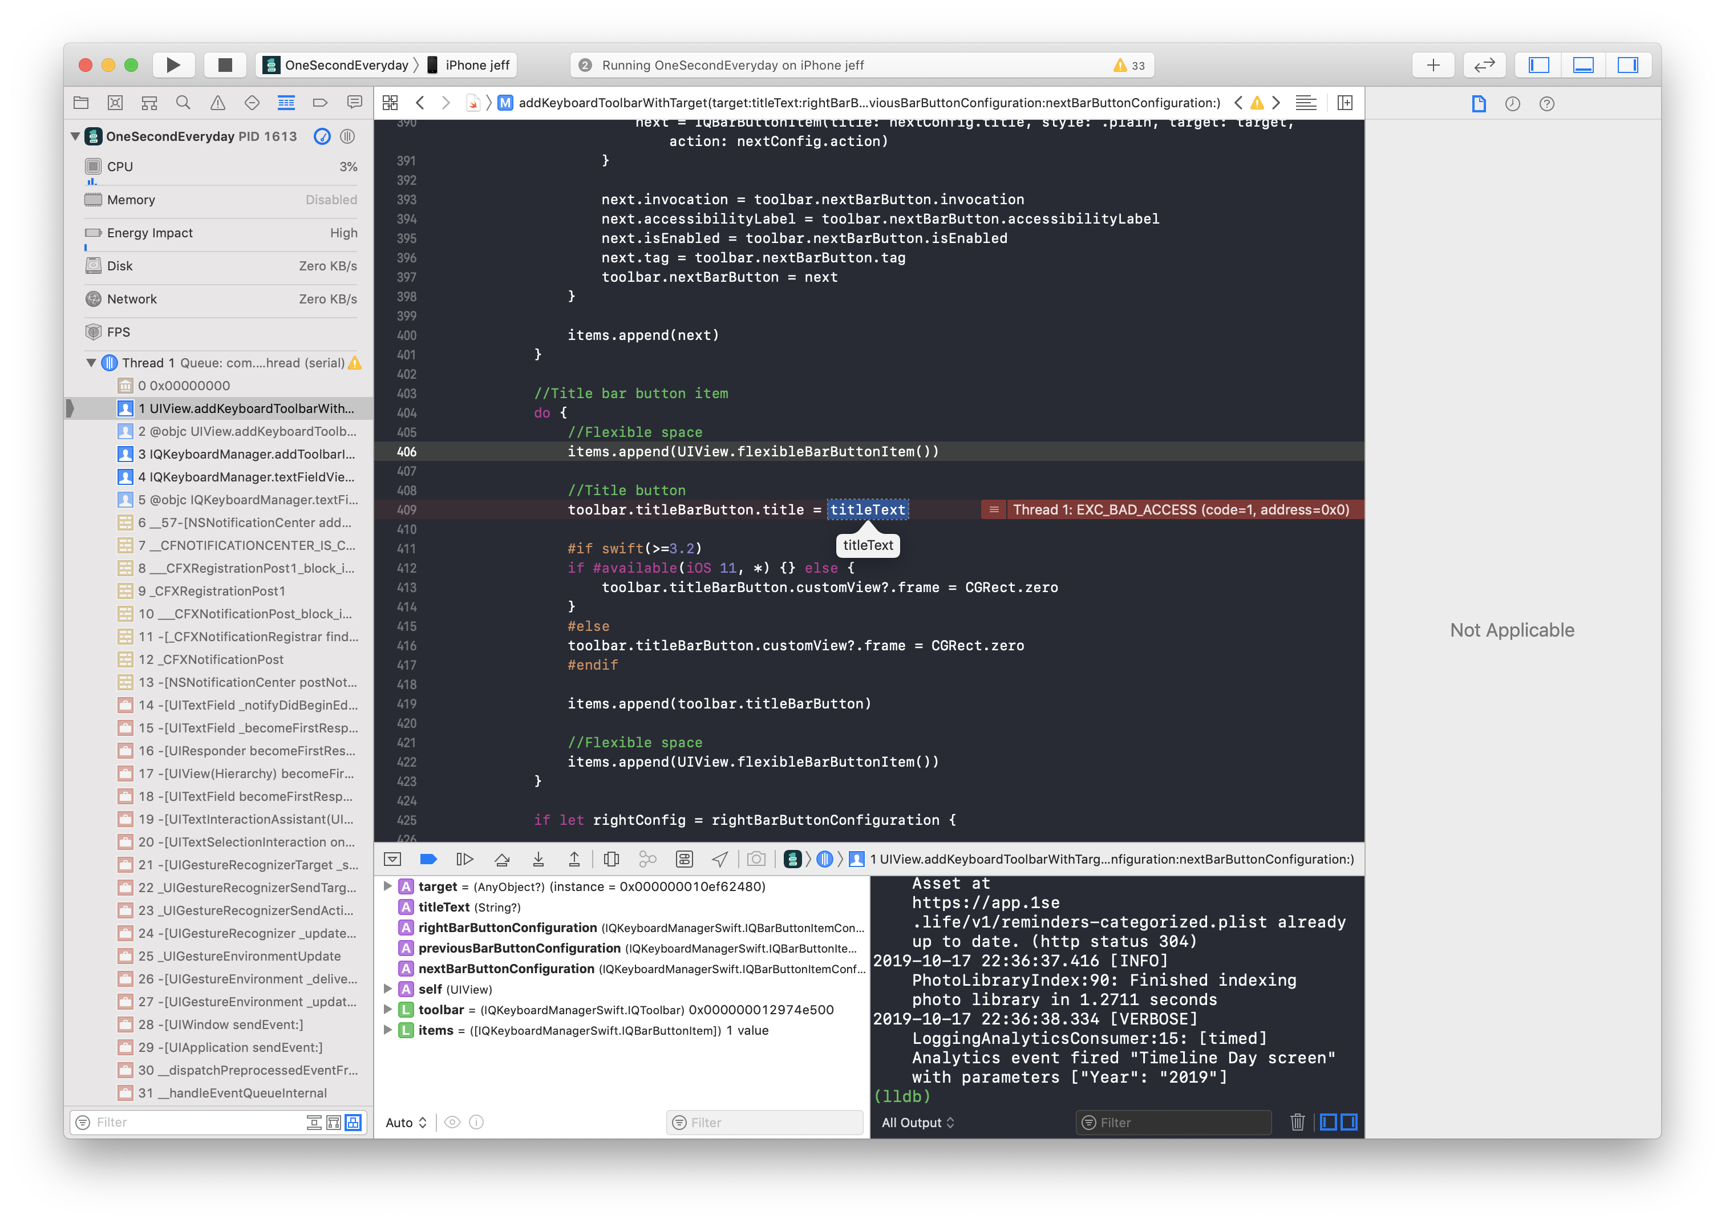Select the Issue navigator warning triangle
Image resolution: width=1725 pixels, height=1223 pixels.
[217, 103]
